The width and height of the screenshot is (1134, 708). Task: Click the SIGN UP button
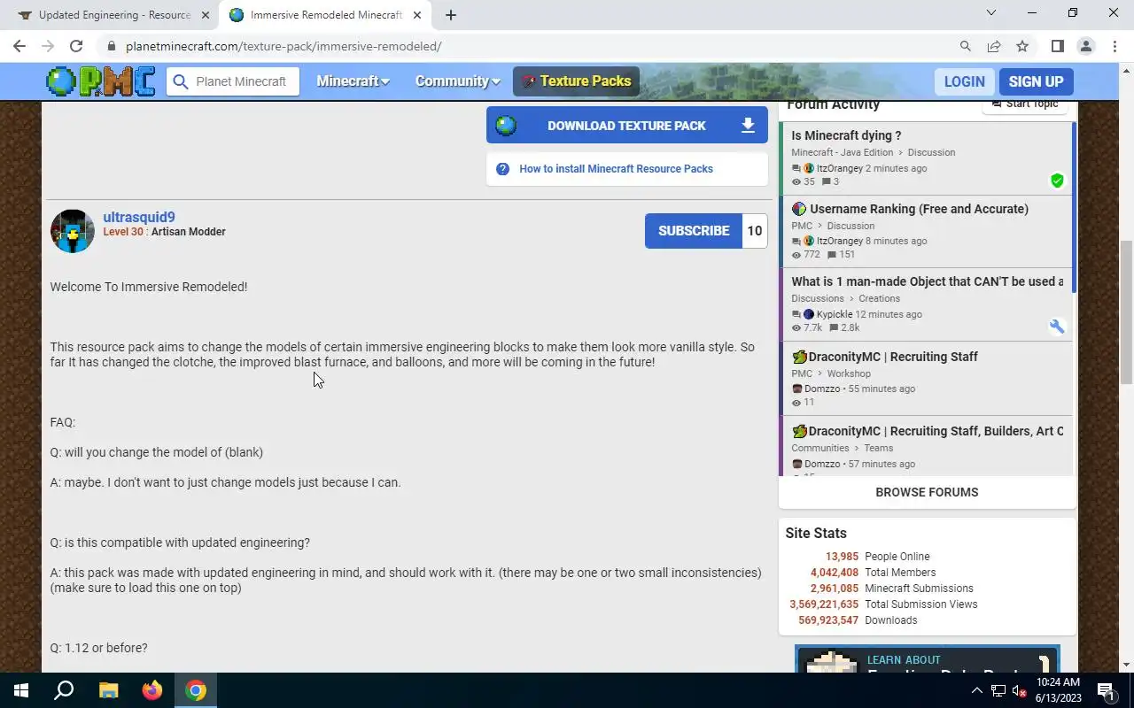coord(1036,81)
